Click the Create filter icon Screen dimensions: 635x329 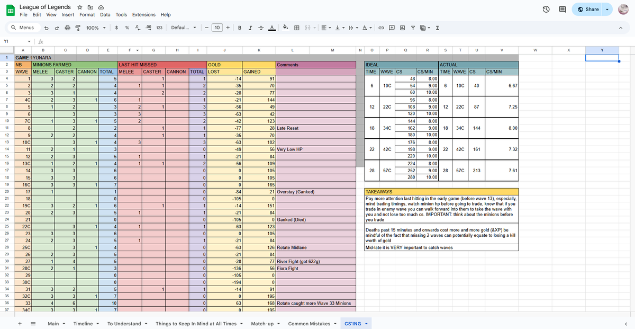413,27
